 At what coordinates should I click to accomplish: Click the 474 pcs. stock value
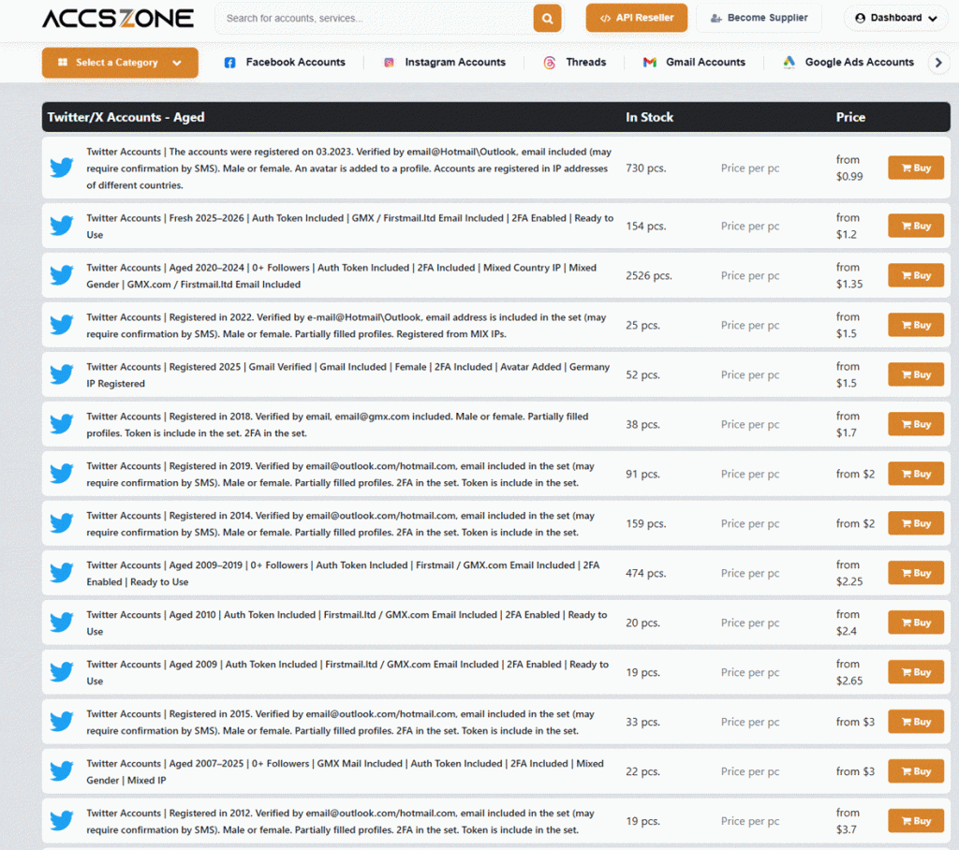[646, 573]
